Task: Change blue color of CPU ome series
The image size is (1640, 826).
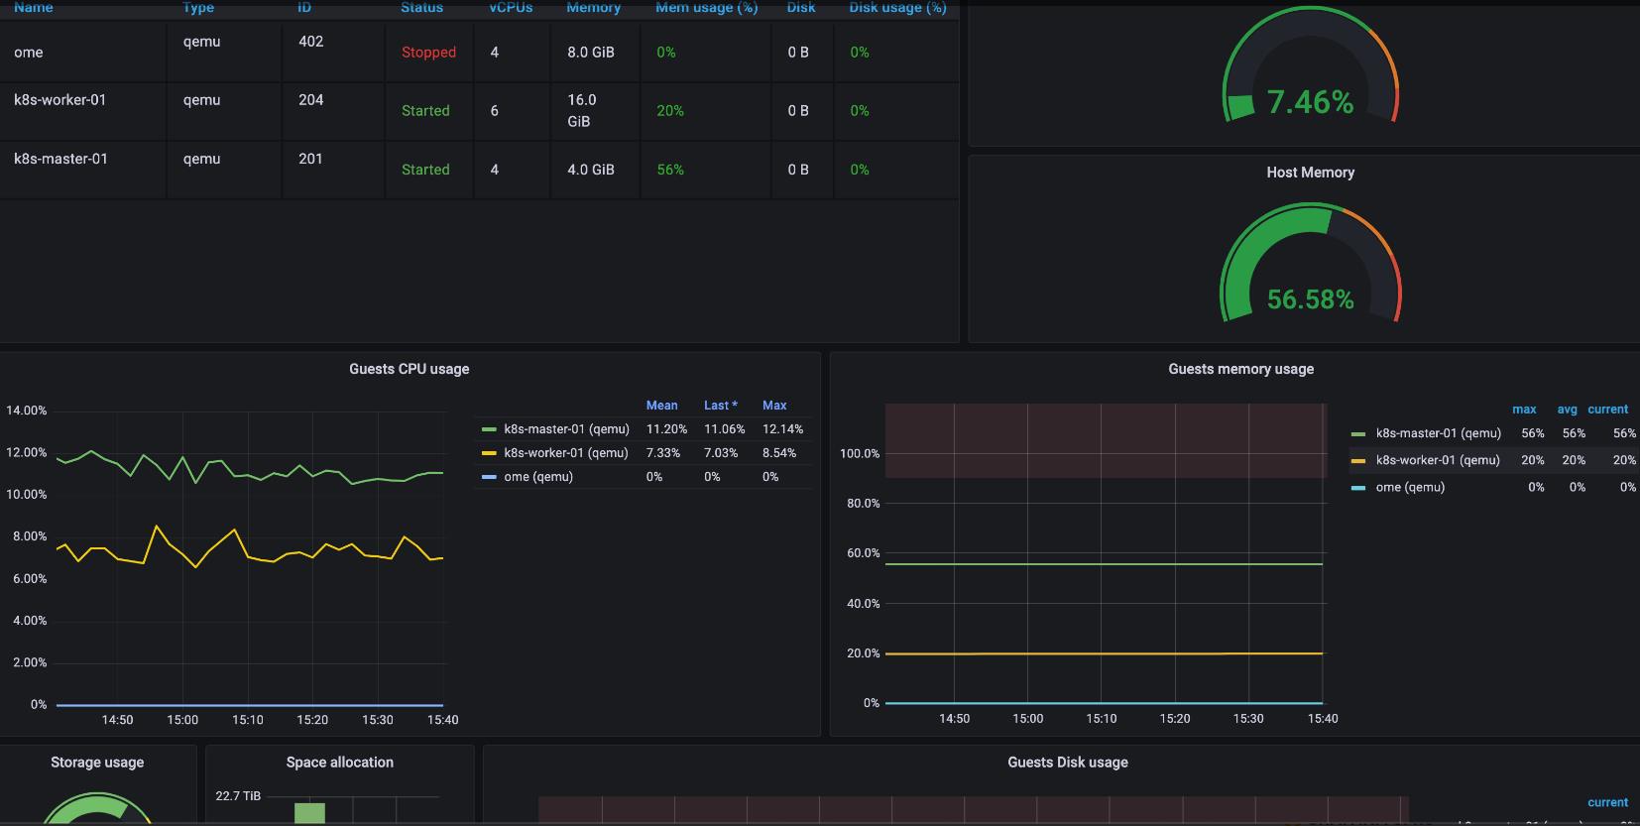Action: (x=489, y=477)
